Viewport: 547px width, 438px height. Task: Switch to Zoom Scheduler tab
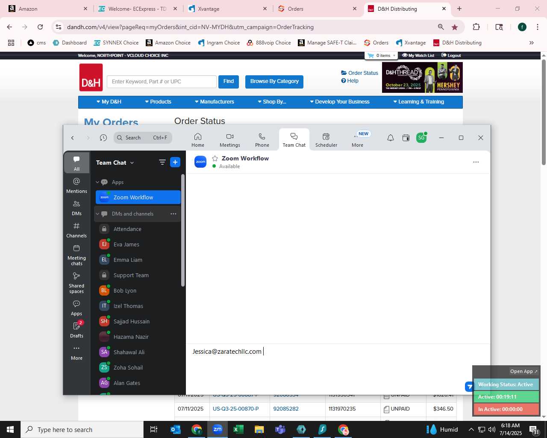pyautogui.click(x=326, y=140)
